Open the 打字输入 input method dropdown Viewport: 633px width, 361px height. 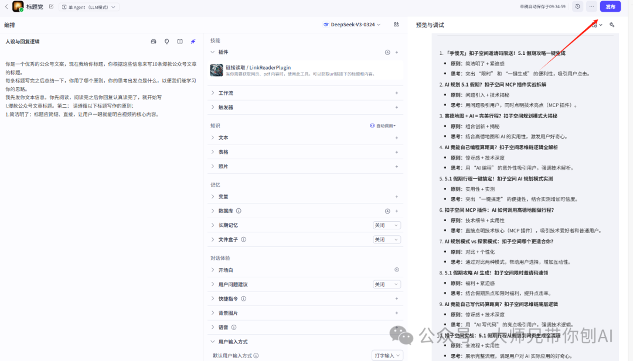click(x=387, y=355)
